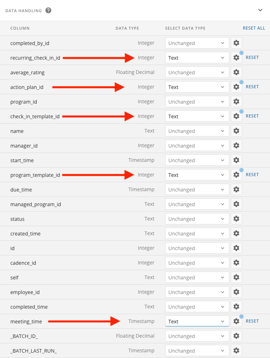Viewport: 270px width, 358px height.
Task: Open settings gear for the name column
Action: 236,131
